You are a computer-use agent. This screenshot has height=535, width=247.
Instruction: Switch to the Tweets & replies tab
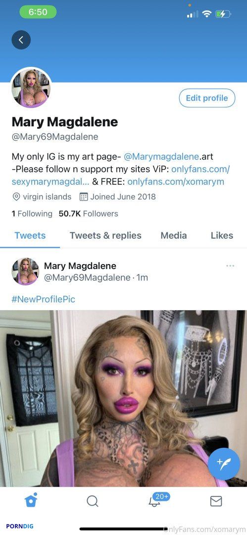(x=105, y=235)
